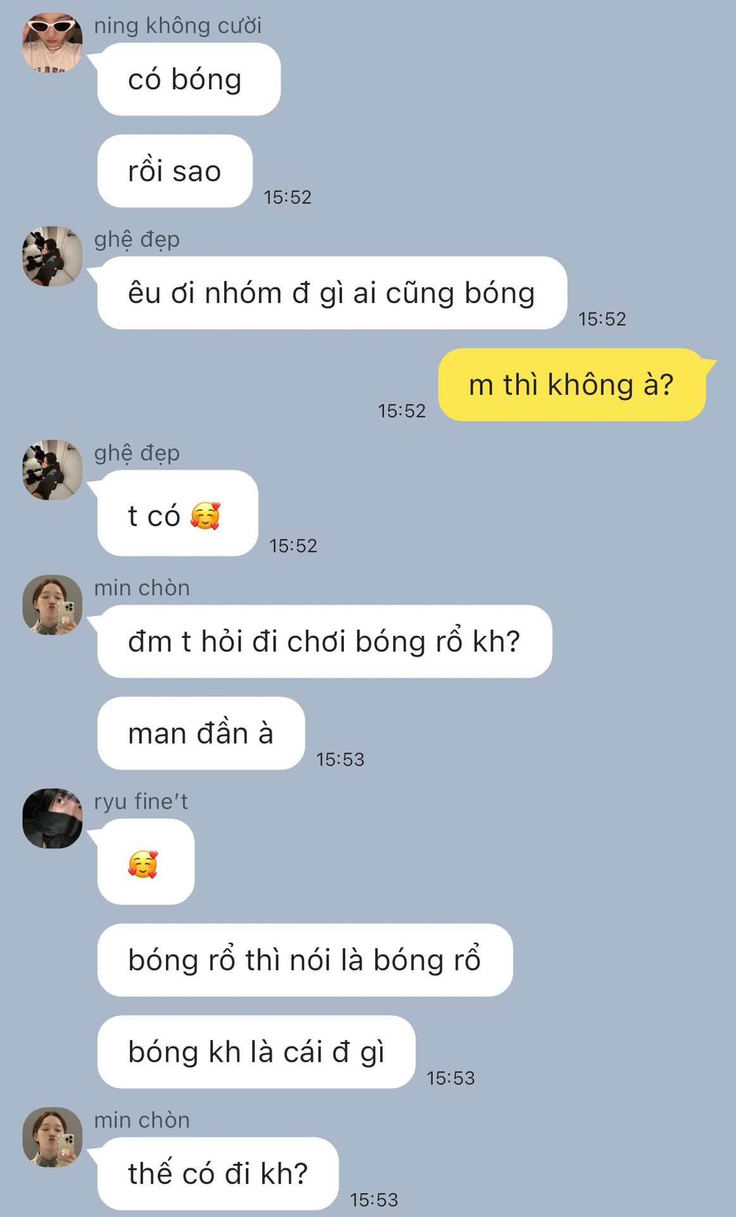Viewport: 736px width, 1217px height.
Task: Select message 'êu ơi nhóm đ gì ai cũng bóng'
Action: click(332, 293)
